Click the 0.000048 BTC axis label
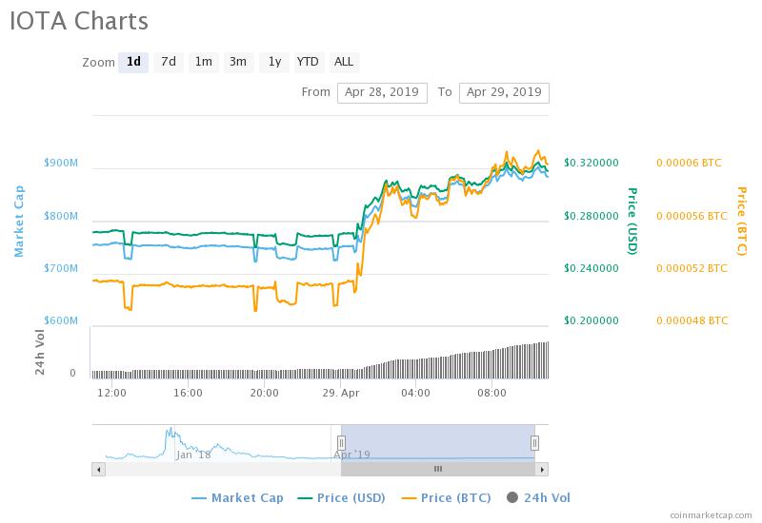Screen dimensions: 762x523 [x=692, y=320]
